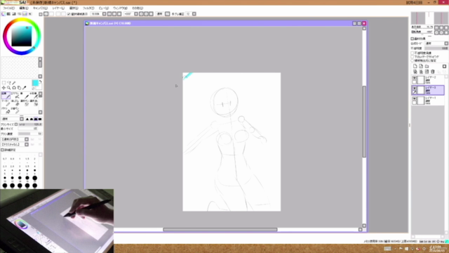Screen dimensions: 449x253
Task: Select layer 2 in the layer list
Action: click(428, 79)
